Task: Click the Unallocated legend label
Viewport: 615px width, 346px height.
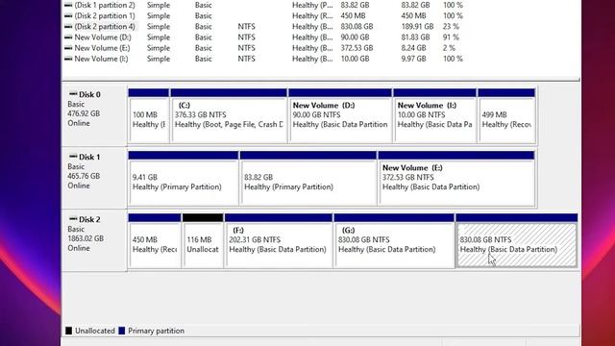Action: coord(95,331)
